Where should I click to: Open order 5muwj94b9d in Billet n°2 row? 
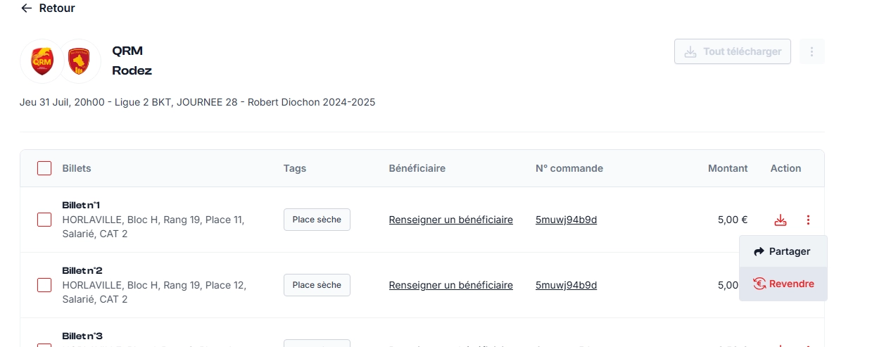point(566,285)
